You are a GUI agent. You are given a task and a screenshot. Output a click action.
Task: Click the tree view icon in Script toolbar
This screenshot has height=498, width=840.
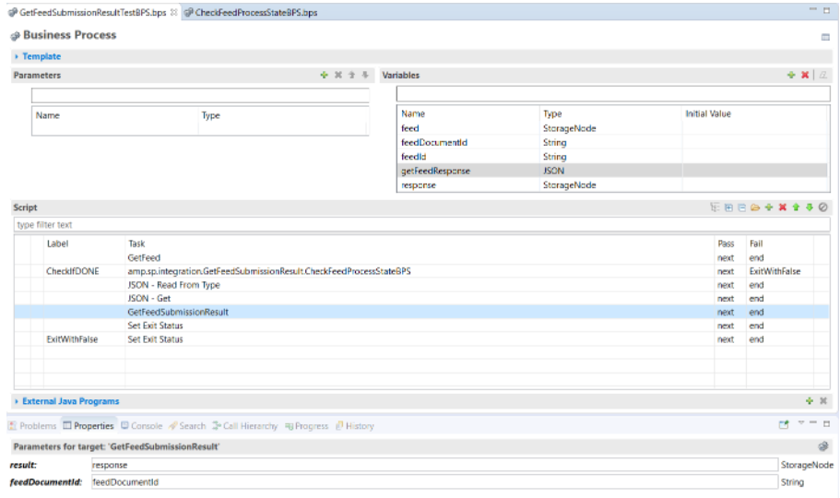715,207
